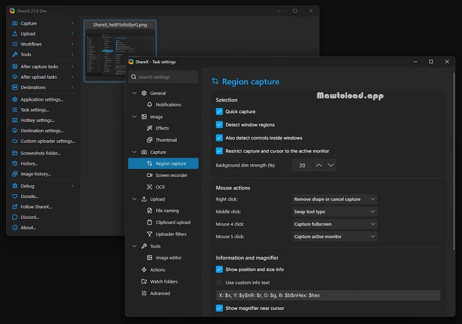The height and width of the screenshot is (324, 462).
Task: Open the Mouse 5 click dropdown
Action: click(x=334, y=236)
